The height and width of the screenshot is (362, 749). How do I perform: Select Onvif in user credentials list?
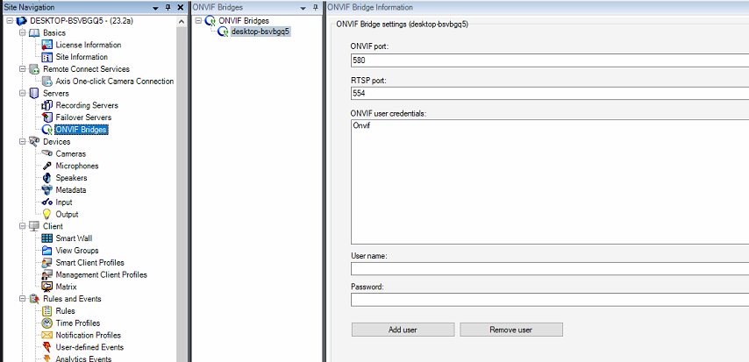pos(361,126)
